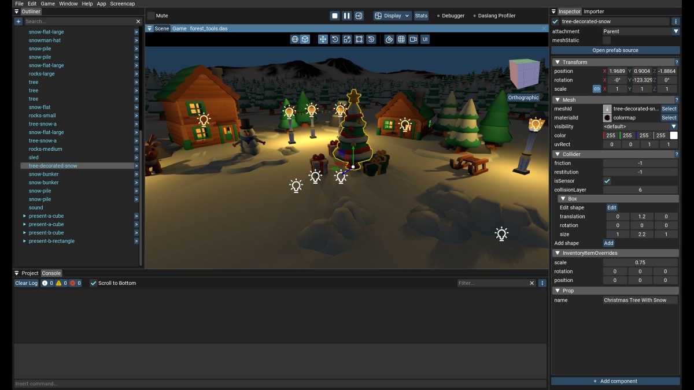The width and height of the screenshot is (694, 390).
Task: Toggle the UI overlay button
Action: (425, 39)
